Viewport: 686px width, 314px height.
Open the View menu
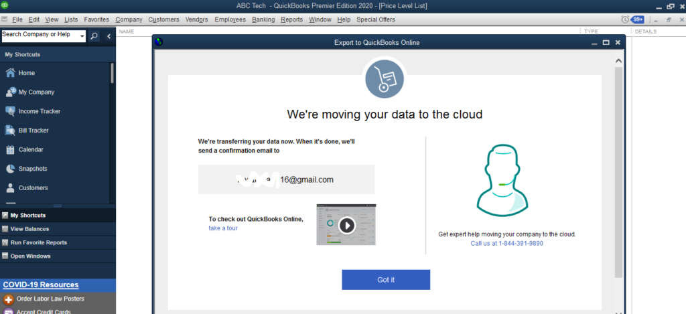[52, 19]
